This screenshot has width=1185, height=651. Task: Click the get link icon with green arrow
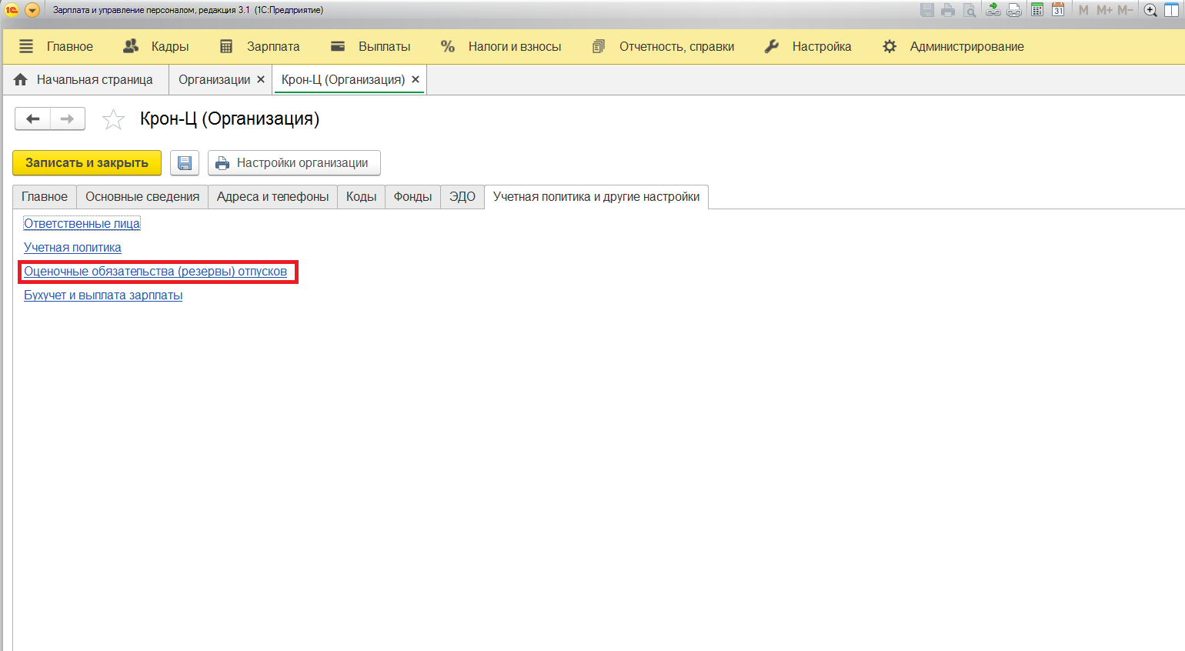tap(993, 10)
